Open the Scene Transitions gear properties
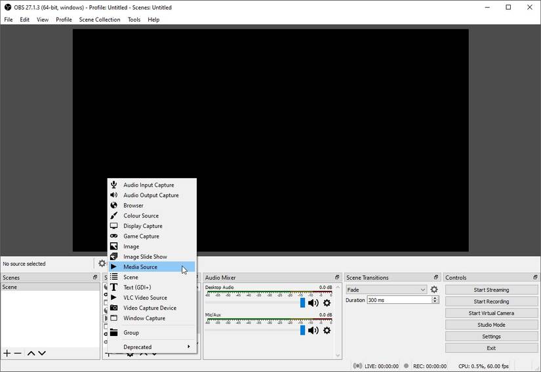541x372 pixels. (434, 289)
